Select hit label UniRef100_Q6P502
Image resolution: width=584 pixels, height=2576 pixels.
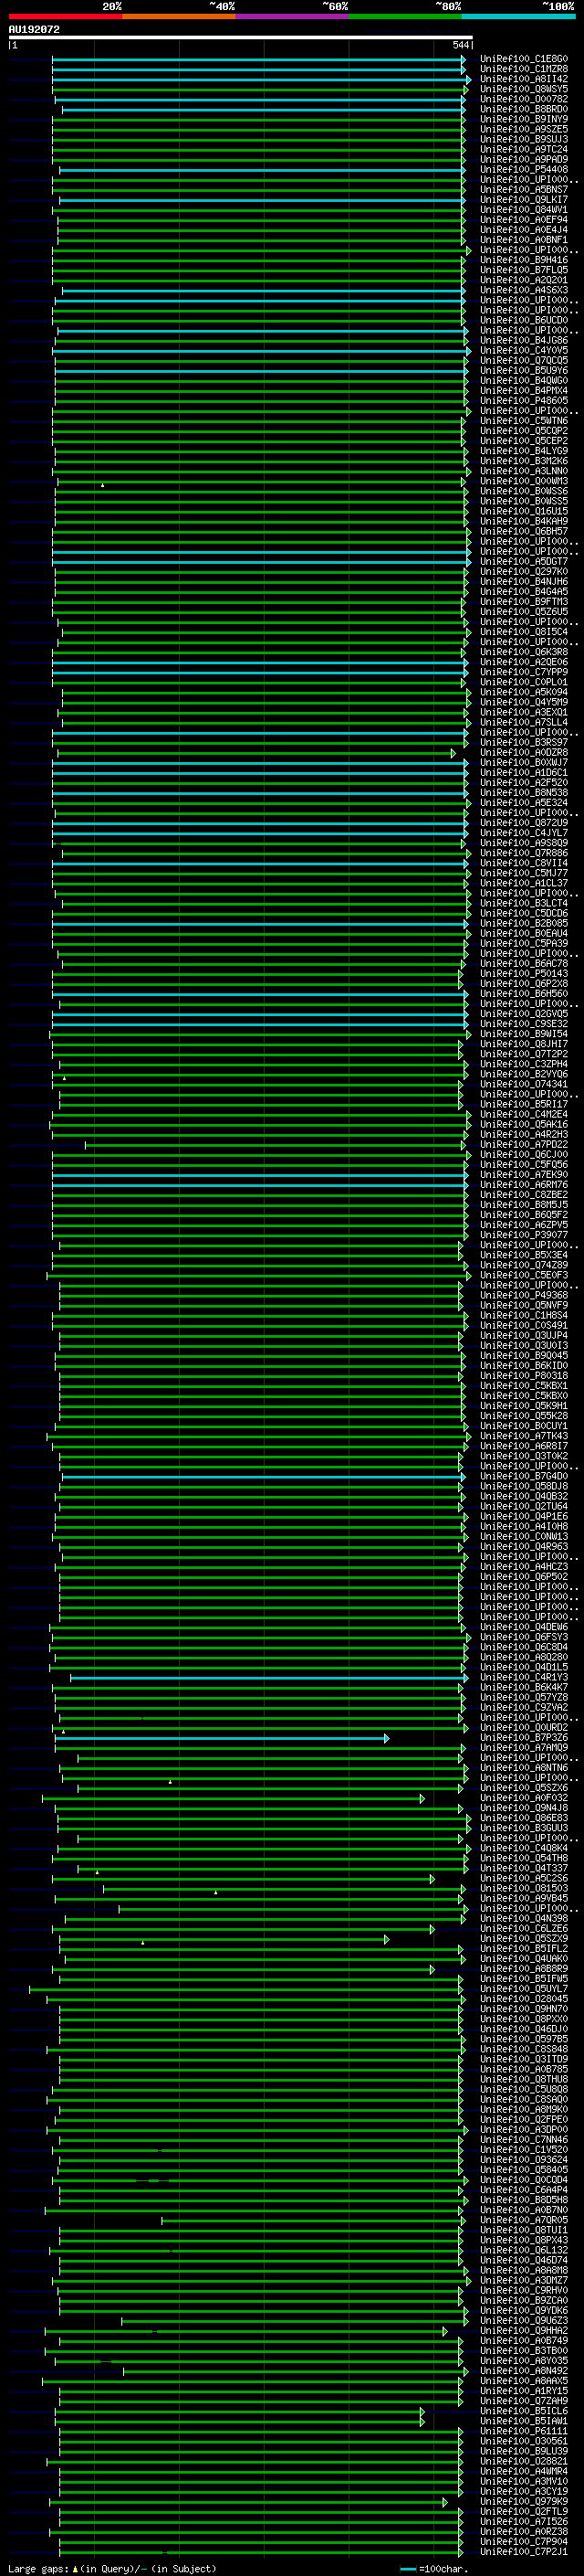pyautogui.click(x=523, y=1576)
